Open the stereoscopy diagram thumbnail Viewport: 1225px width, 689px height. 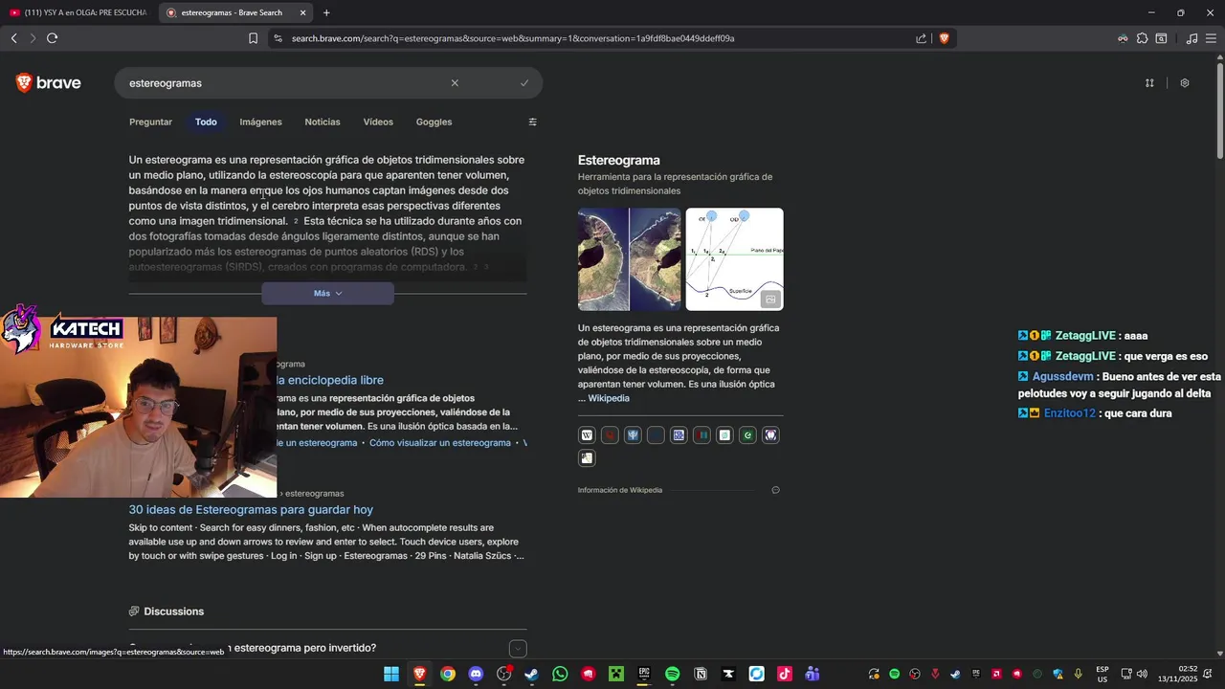(734, 259)
